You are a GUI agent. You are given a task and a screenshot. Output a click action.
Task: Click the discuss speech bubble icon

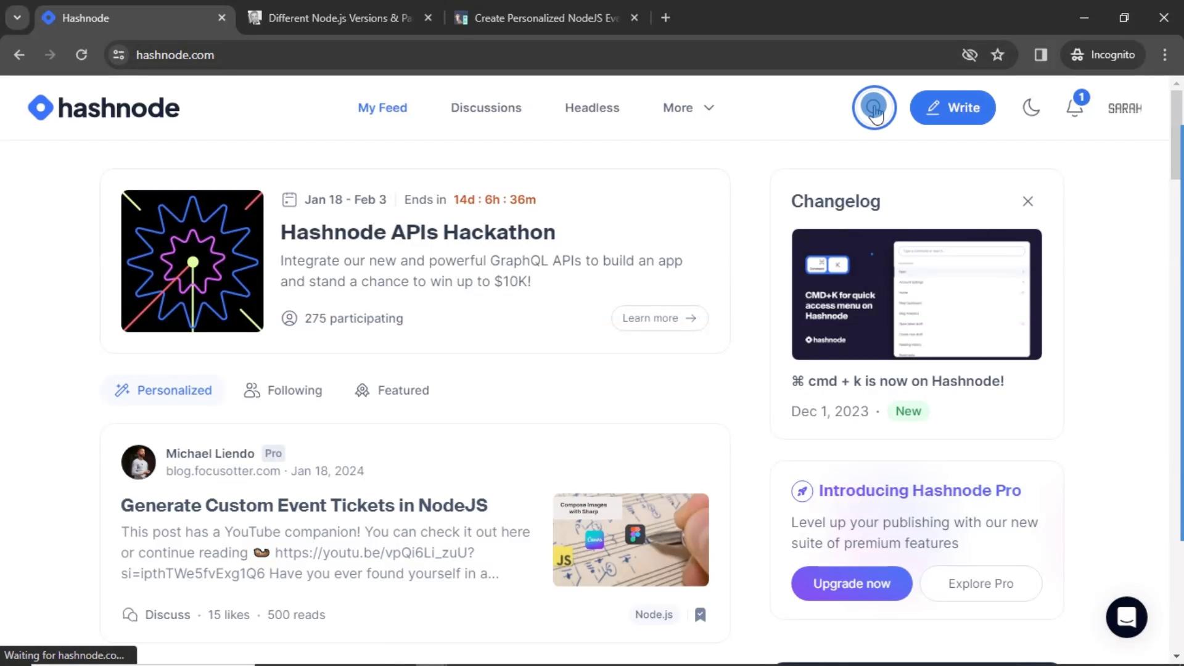coord(129,615)
